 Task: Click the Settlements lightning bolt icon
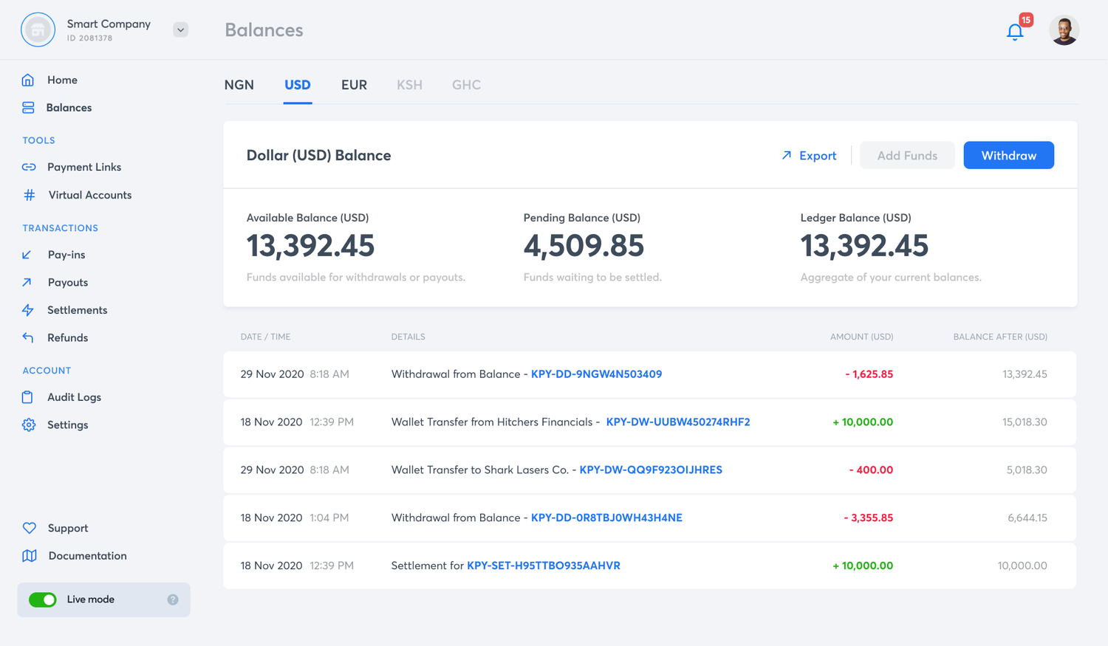[28, 310]
